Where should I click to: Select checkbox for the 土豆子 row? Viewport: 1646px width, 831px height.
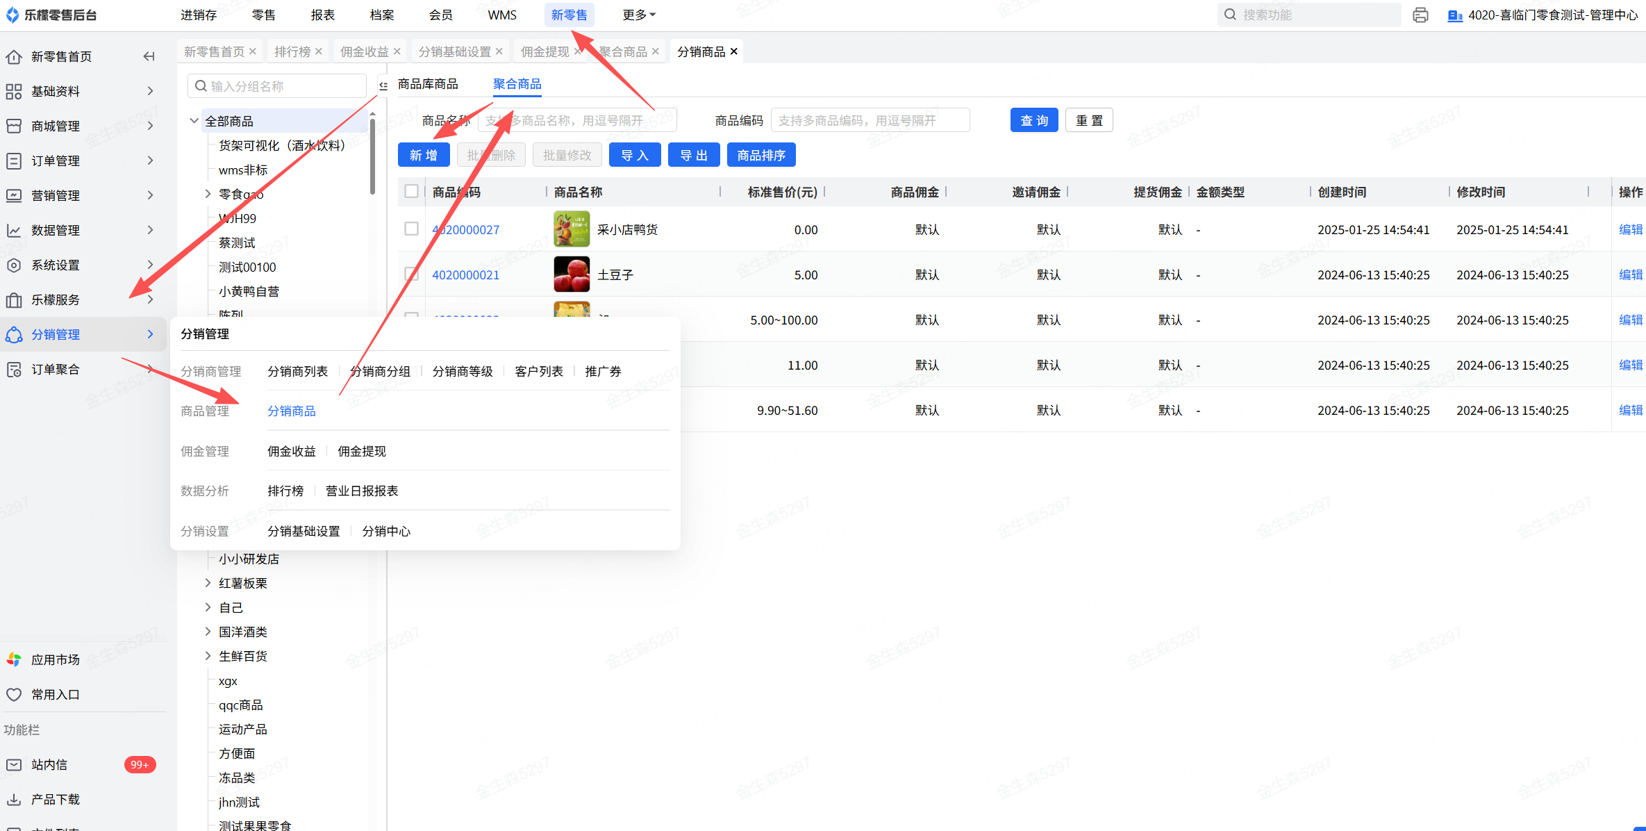[x=411, y=274]
